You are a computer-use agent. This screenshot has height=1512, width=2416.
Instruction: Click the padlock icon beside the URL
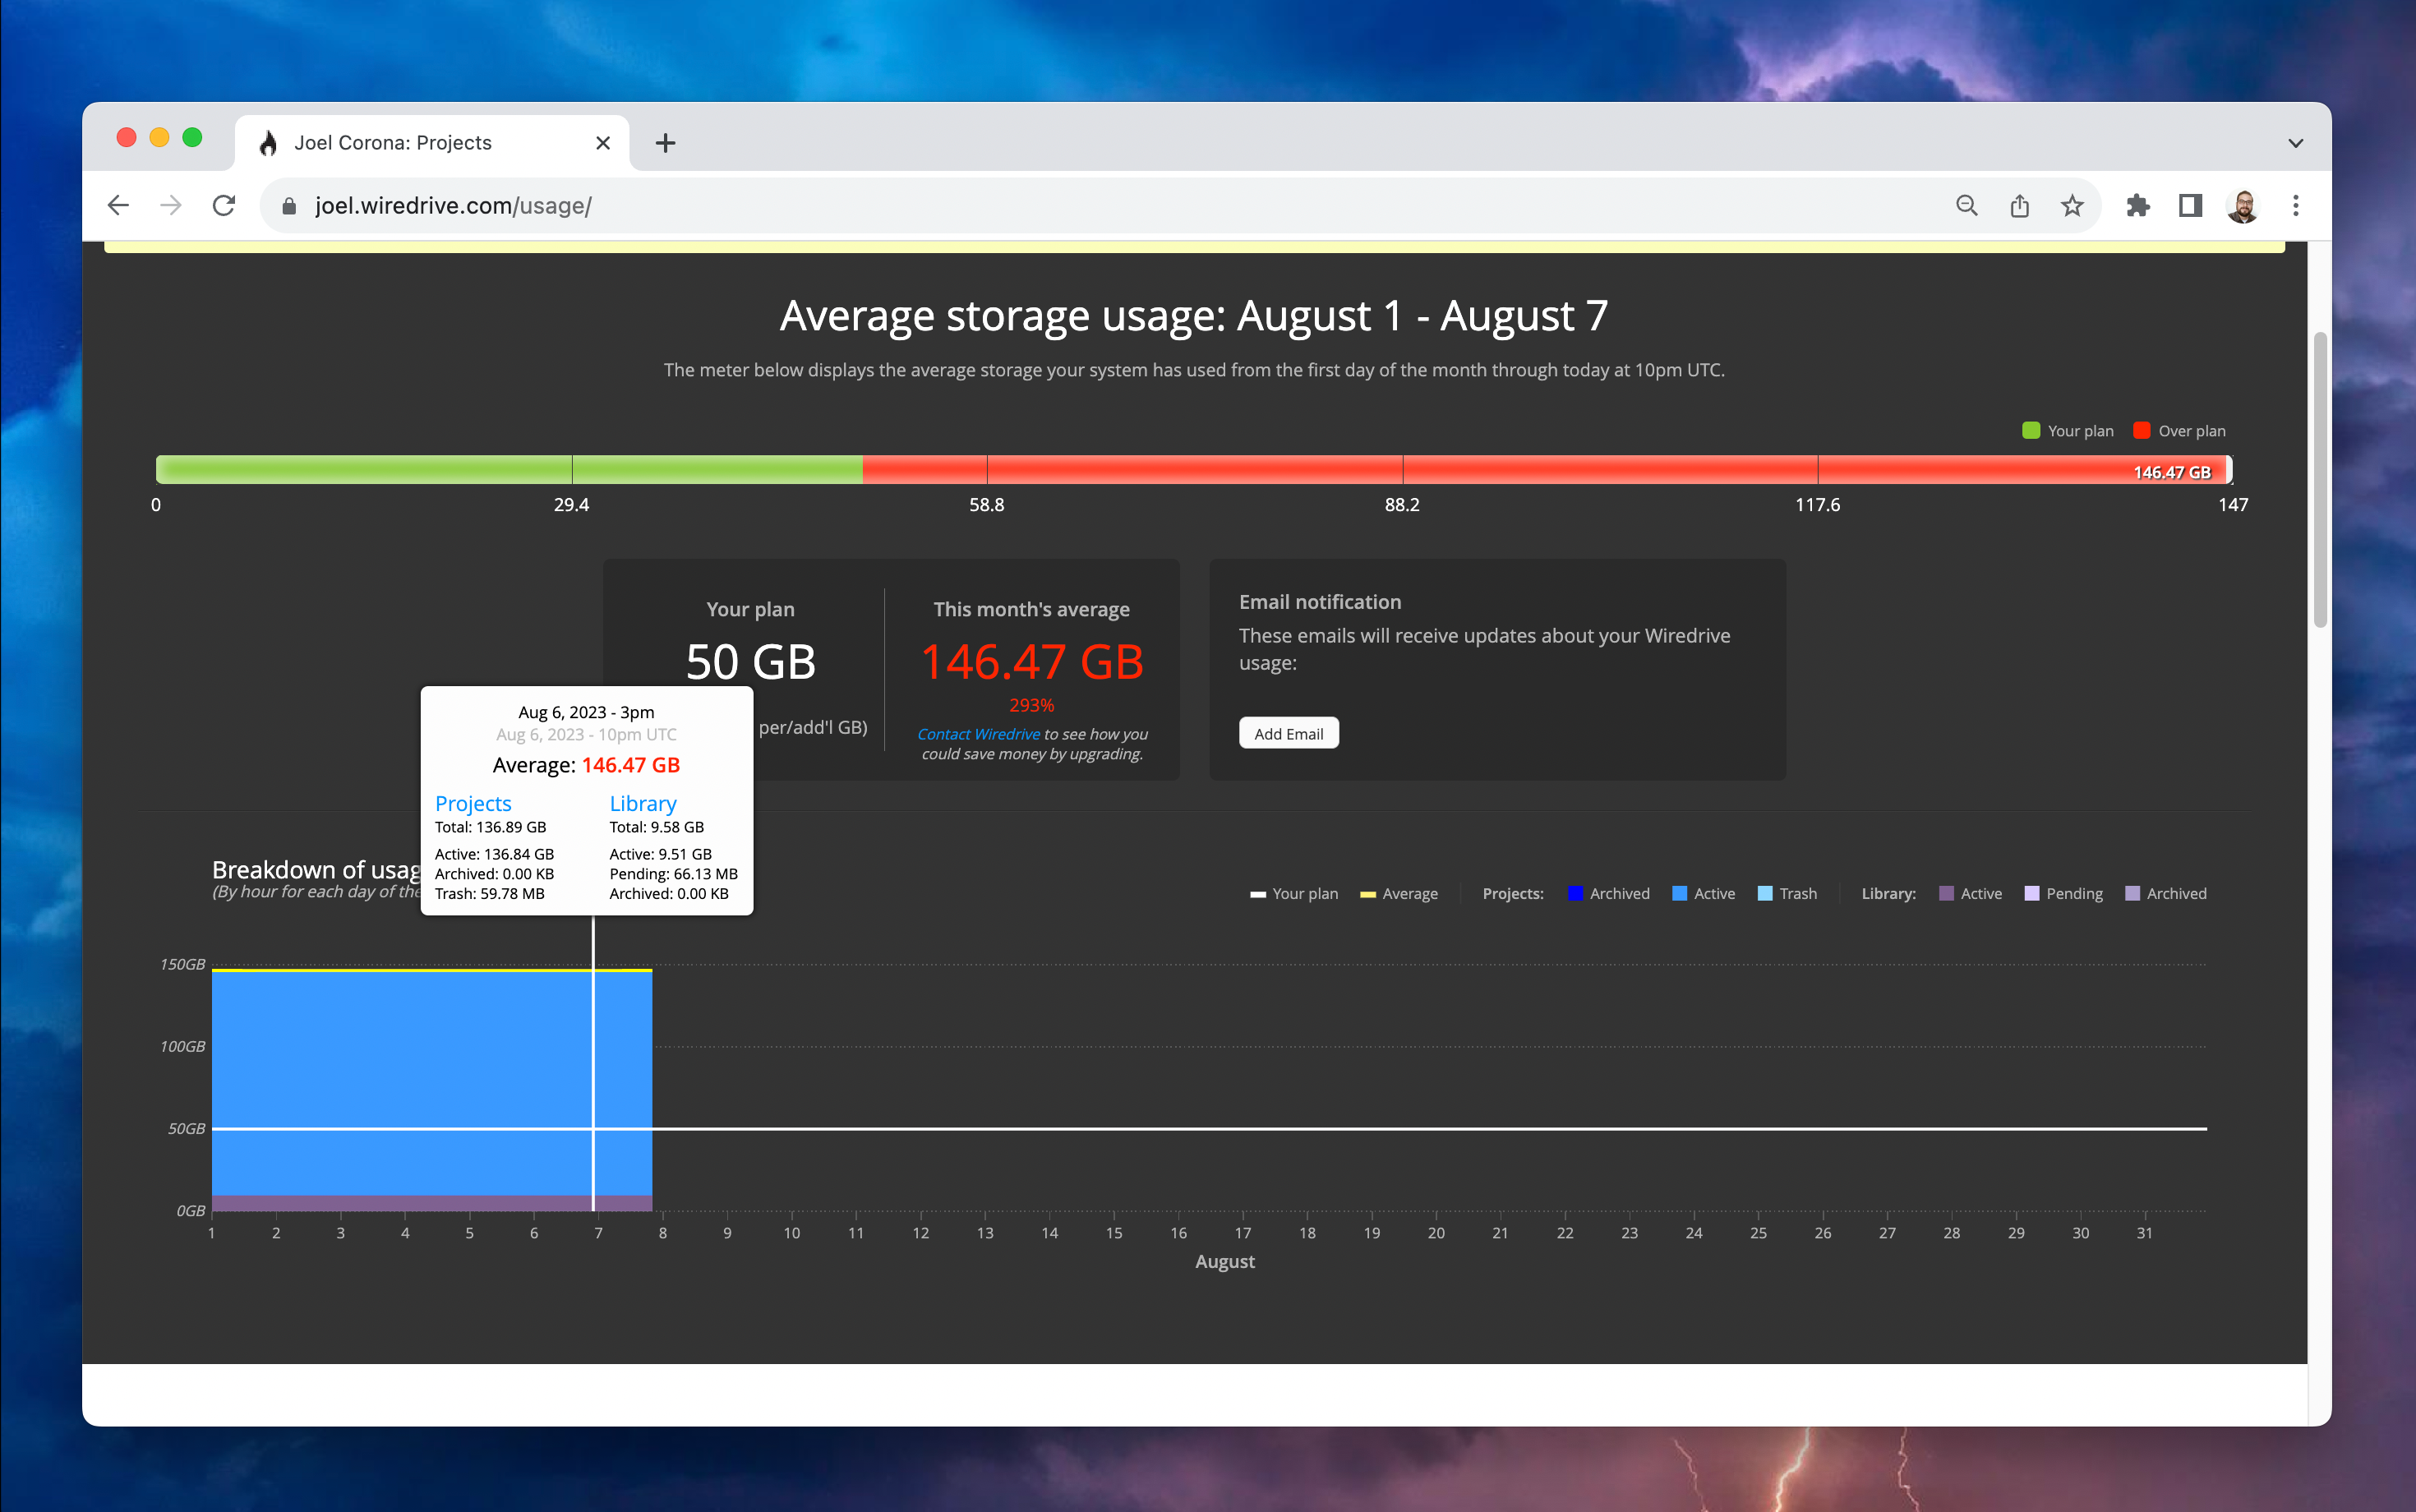[289, 205]
